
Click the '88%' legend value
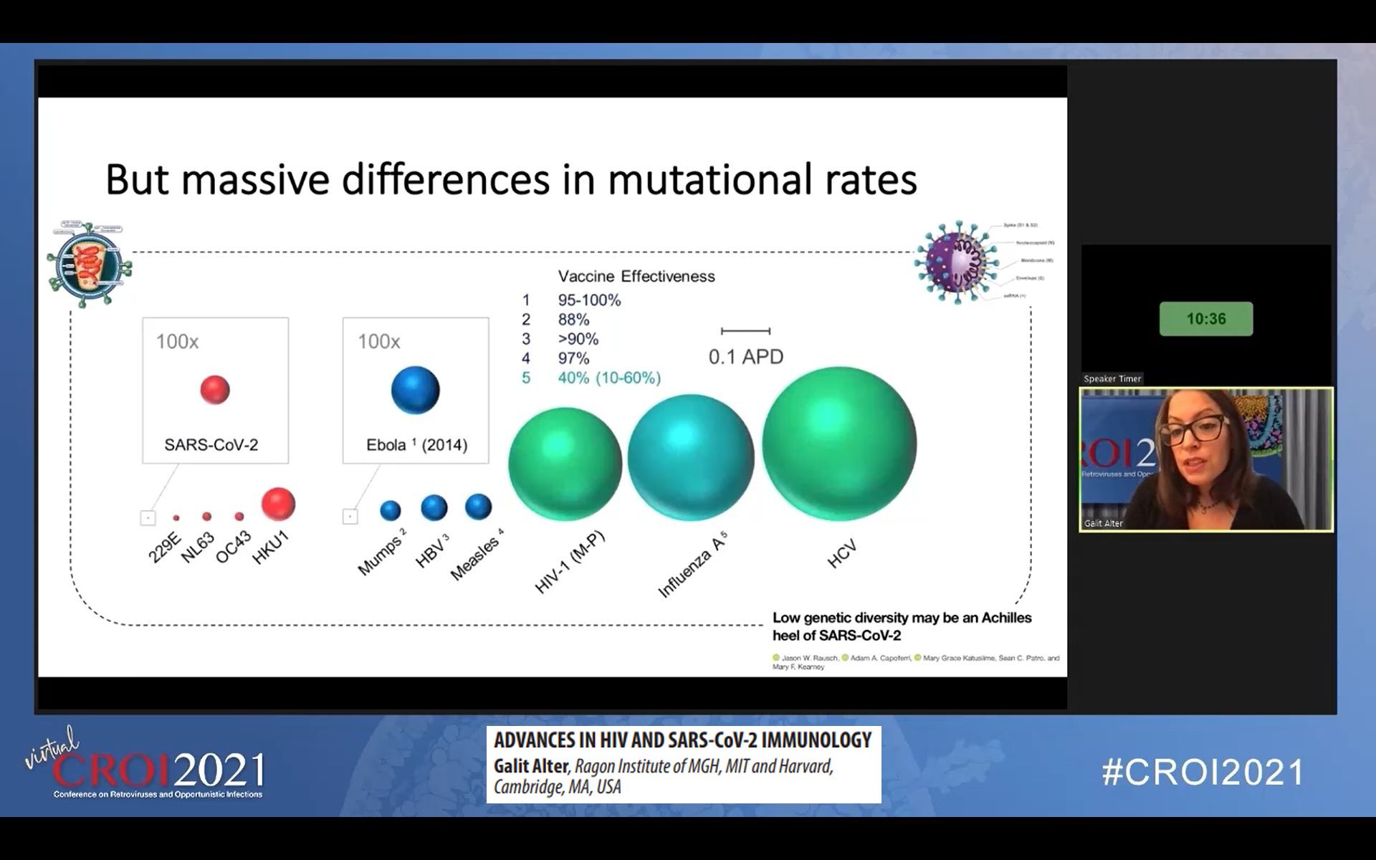point(573,320)
